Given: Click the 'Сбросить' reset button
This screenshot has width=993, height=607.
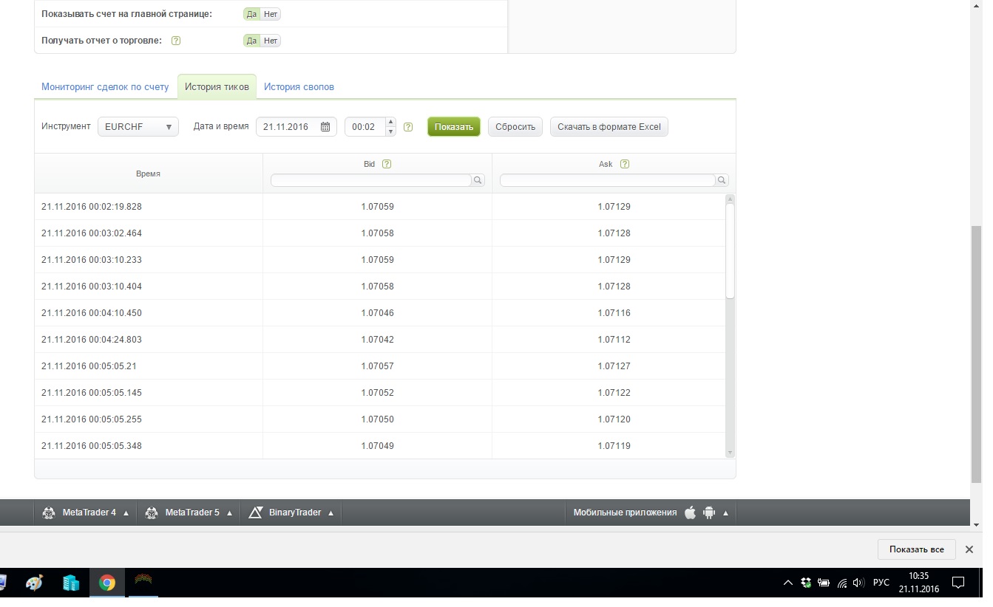Looking at the screenshot, I should (515, 127).
